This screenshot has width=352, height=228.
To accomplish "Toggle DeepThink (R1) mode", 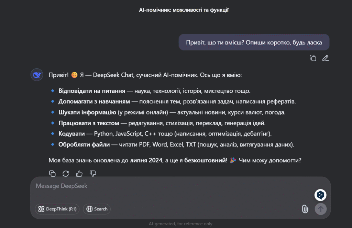I will pyautogui.click(x=57, y=209).
